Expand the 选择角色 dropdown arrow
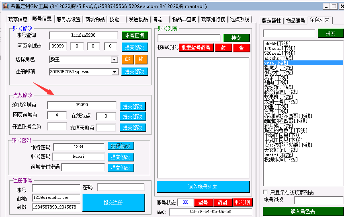Image resolution: width=344 pixels, height=217 pixels. 114,60
